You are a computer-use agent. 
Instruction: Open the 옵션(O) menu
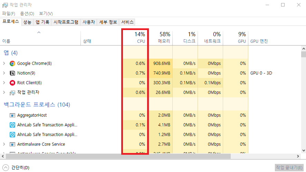[x=27, y=13]
